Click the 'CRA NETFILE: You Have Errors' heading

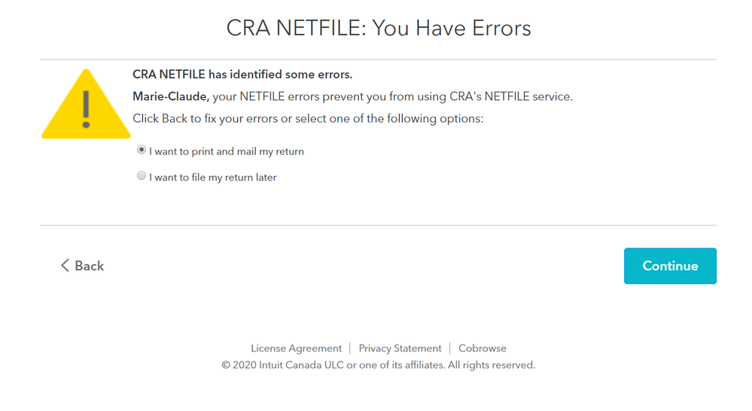(x=379, y=28)
